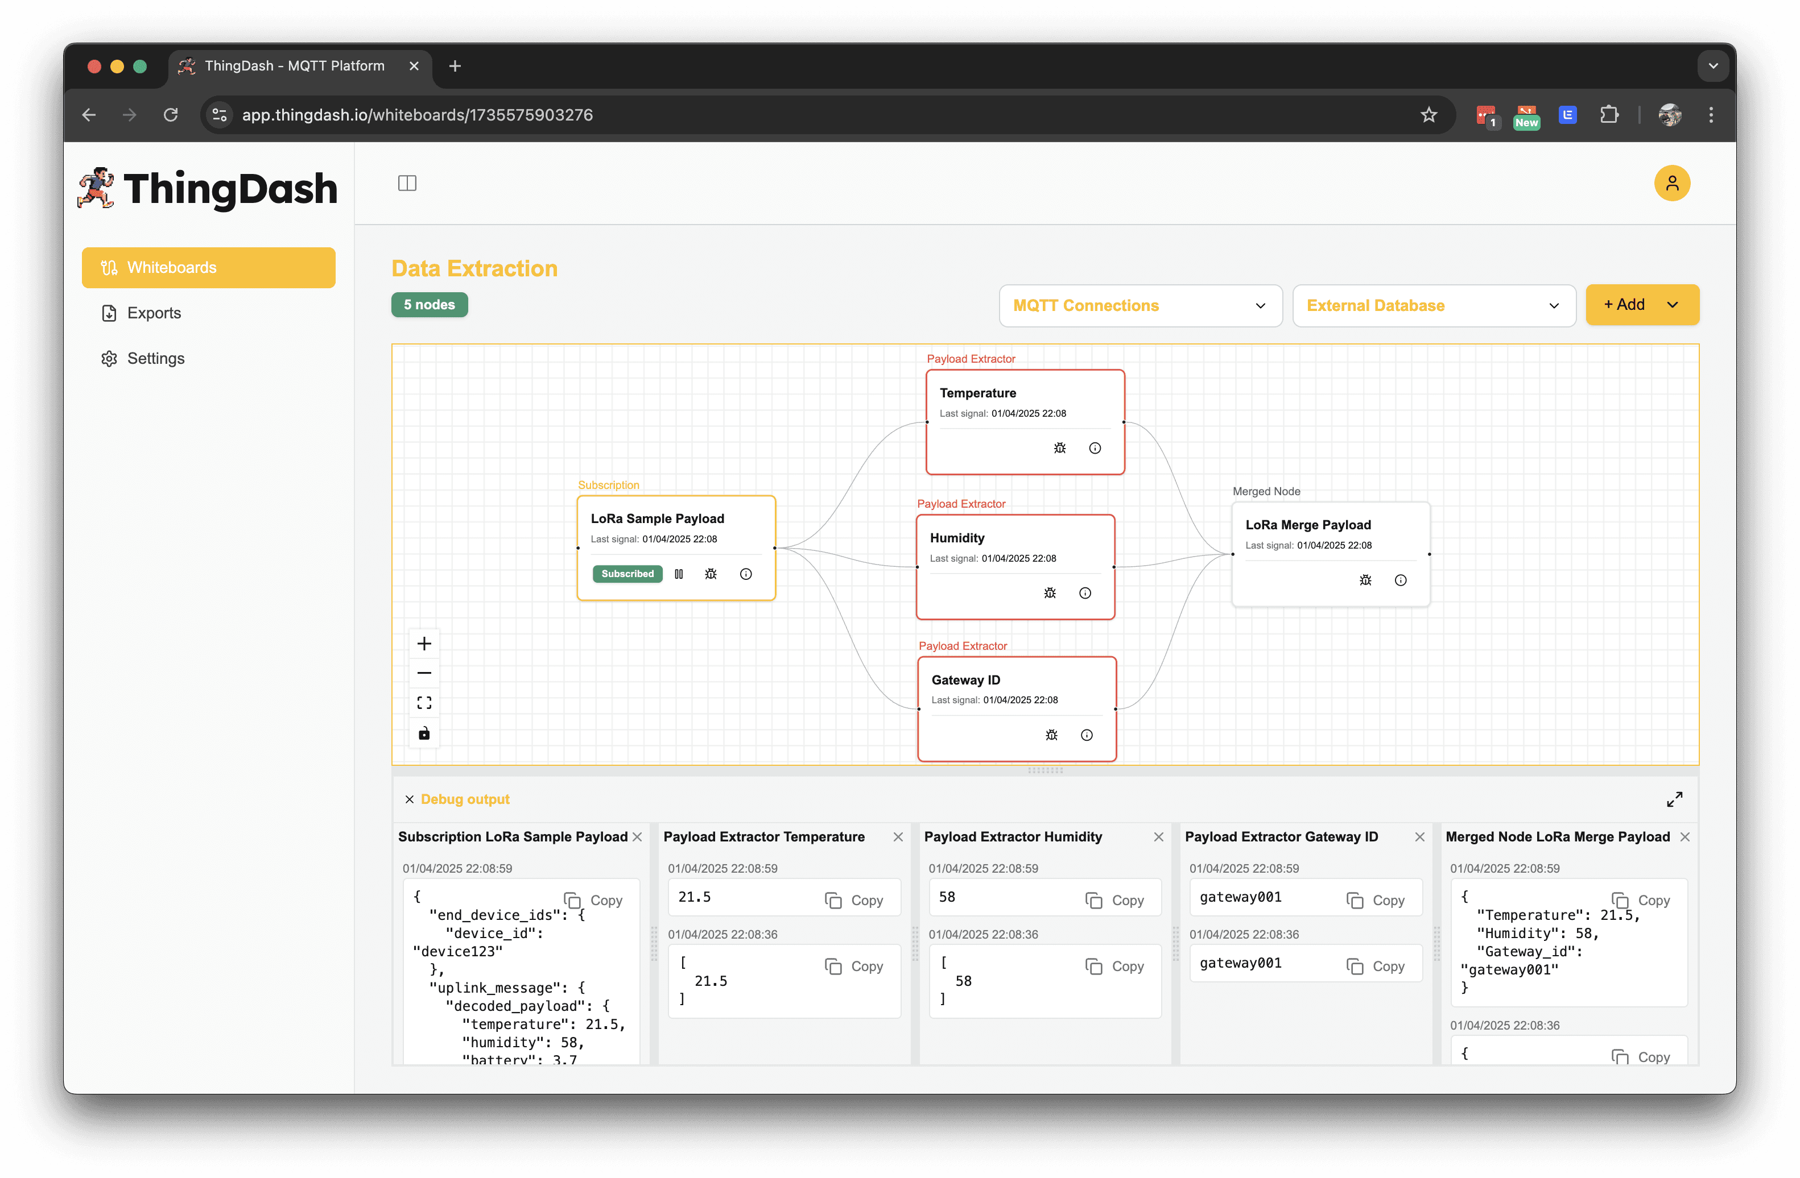The image size is (1800, 1178).
Task: Close the Merged Node LoRa Merge Payload debug column
Action: (1685, 837)
